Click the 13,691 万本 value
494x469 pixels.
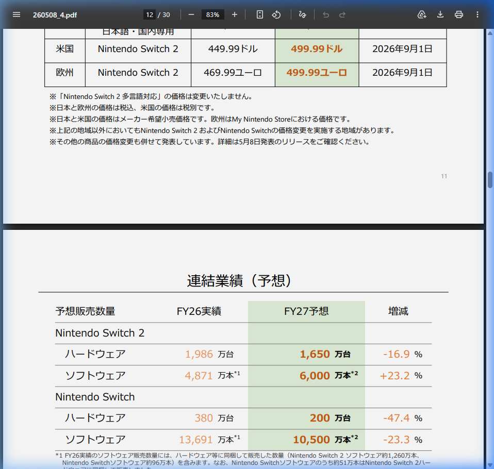(209, 440)
